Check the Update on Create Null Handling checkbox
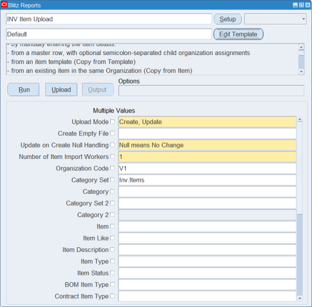 coord(112,145)
